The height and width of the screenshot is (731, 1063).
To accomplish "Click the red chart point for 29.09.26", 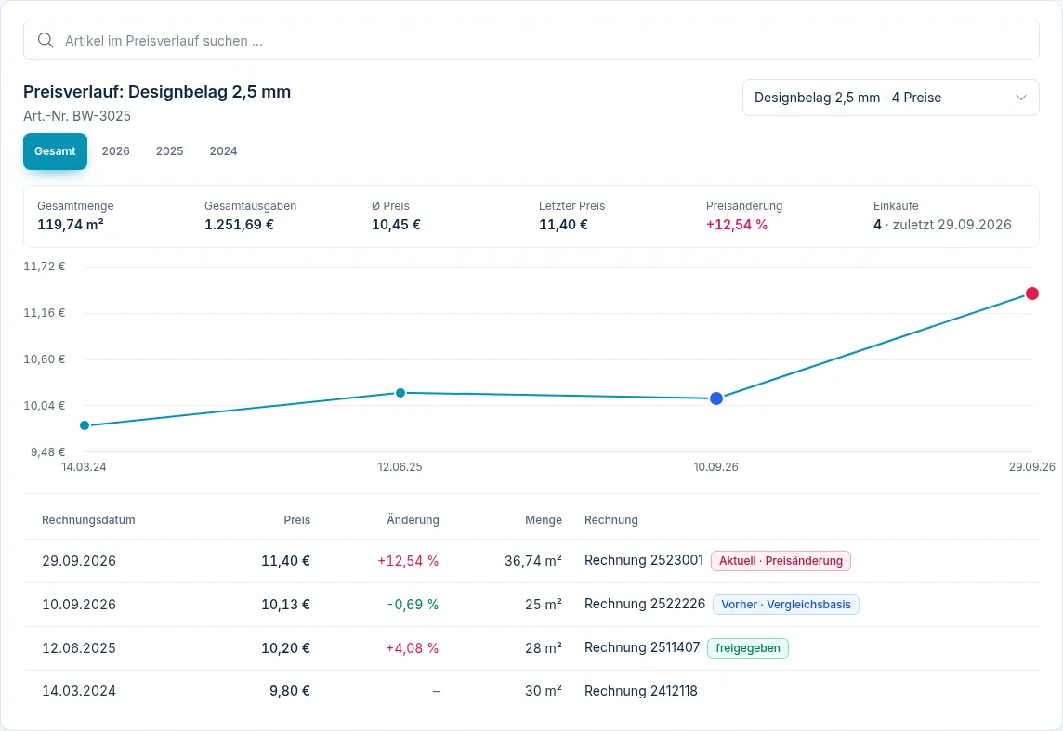I will click(x=1031, y=294).
